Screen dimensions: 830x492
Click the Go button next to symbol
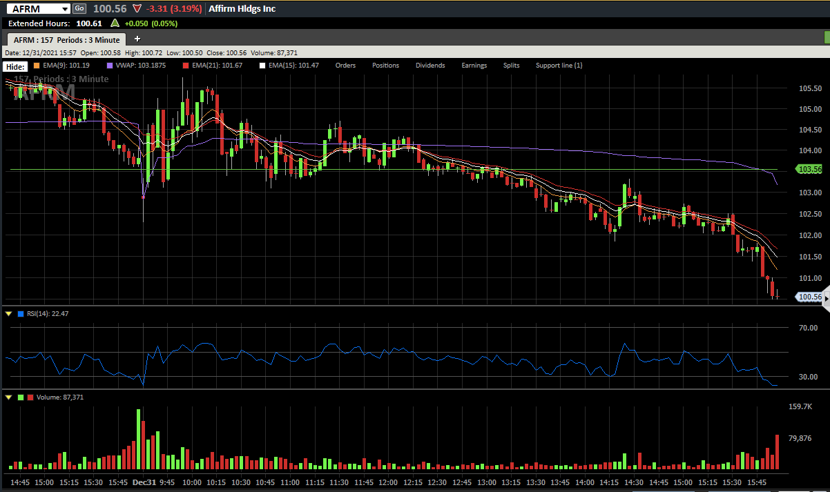pos(79,8)
